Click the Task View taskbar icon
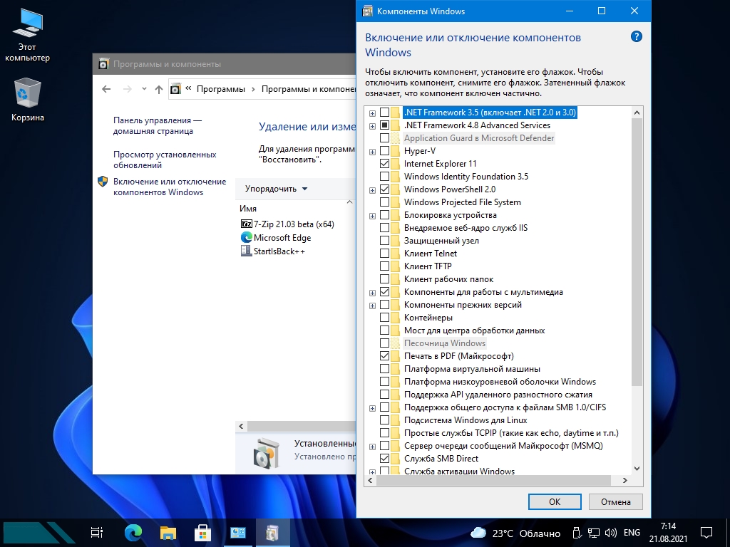This screenshot has height=547, width=730. (x=98, y=532)
